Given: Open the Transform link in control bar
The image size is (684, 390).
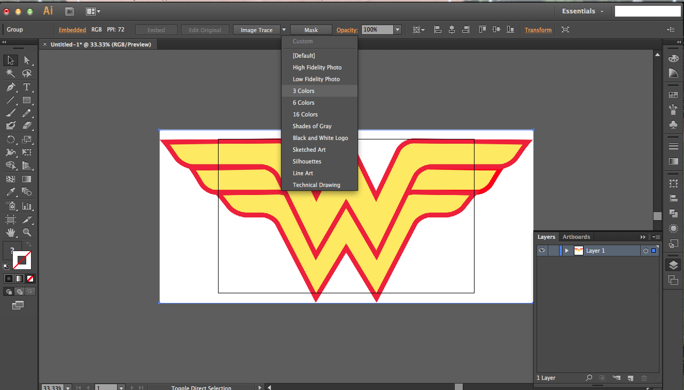Looking at the screenshot, I should coord(538,30).
